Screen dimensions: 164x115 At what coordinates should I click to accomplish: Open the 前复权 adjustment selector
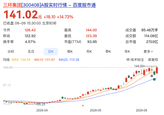(153, 60)
